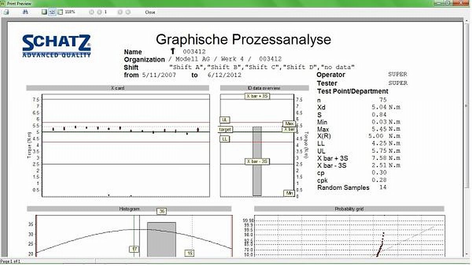This screenshot has height=266, width=472.
Task: Click the 'X bar + 3S' chart label
Action: tap(257, 96)
